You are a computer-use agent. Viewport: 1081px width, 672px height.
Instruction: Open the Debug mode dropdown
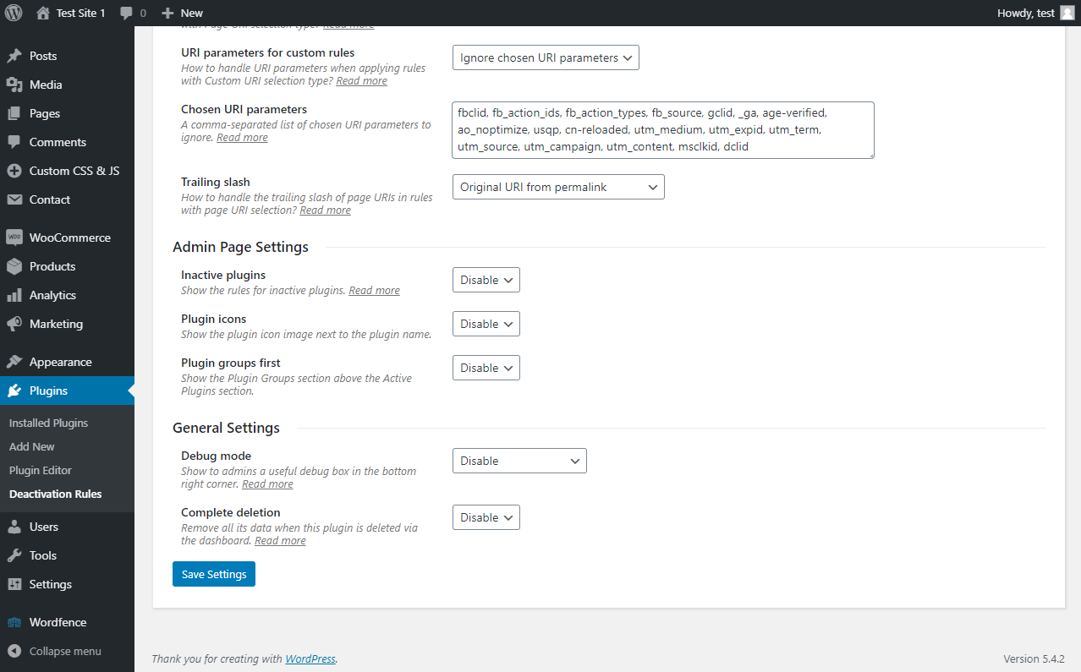tap(519, 461)
